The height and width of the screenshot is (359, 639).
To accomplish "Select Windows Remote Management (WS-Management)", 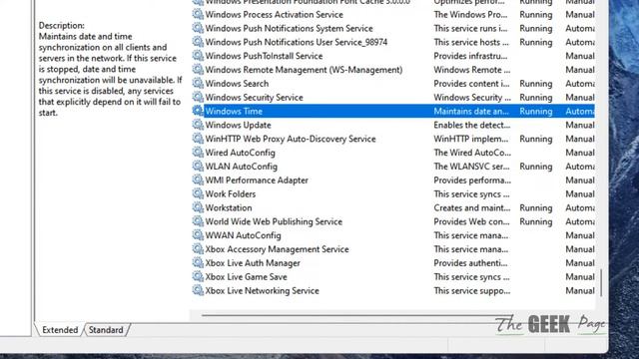I will click(x=304, y=70).
